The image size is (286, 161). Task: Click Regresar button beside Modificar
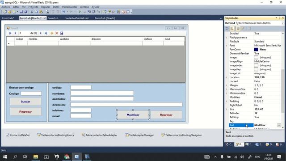166,115
